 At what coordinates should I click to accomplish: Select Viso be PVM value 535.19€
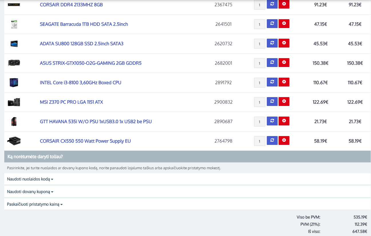(x=360, y=217)
